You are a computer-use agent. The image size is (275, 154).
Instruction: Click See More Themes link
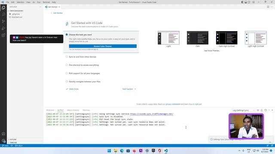212,50
